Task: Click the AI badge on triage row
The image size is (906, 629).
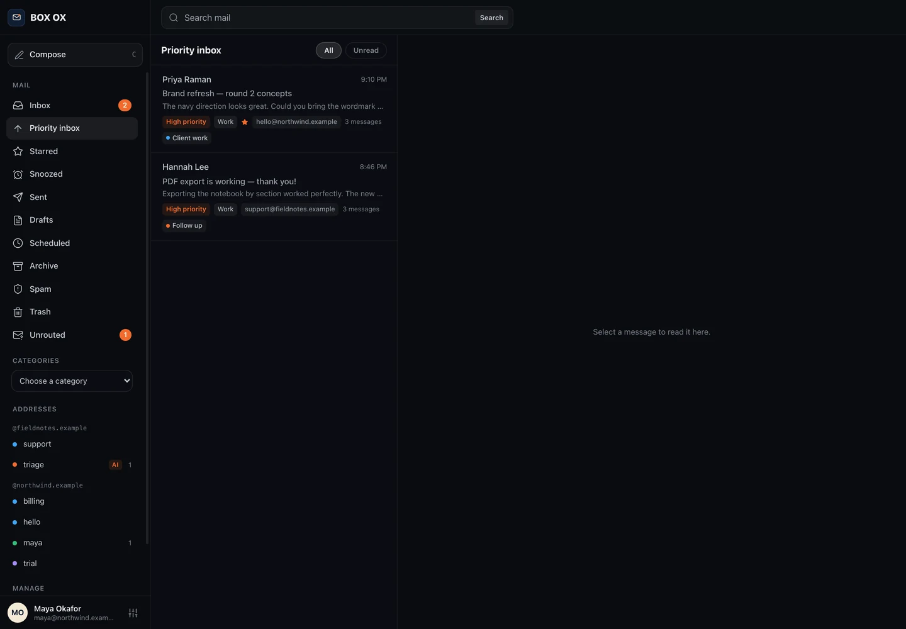Action: click(x=115, y=465)
